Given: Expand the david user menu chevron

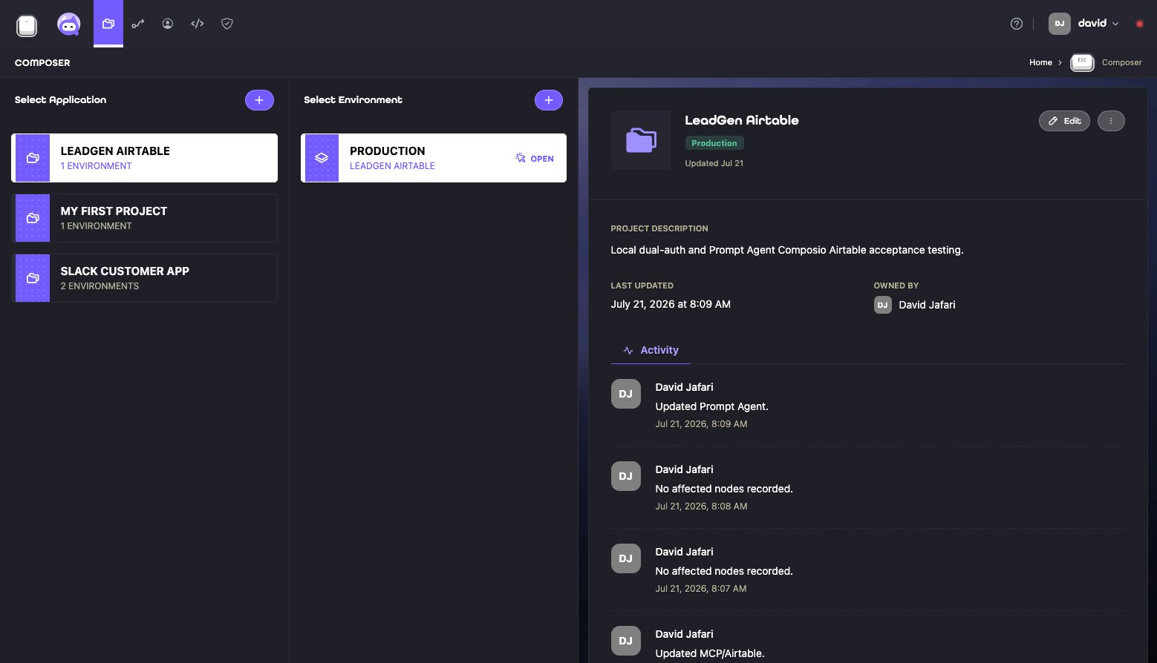Looking at the screenshot, I should [1115, 24].
